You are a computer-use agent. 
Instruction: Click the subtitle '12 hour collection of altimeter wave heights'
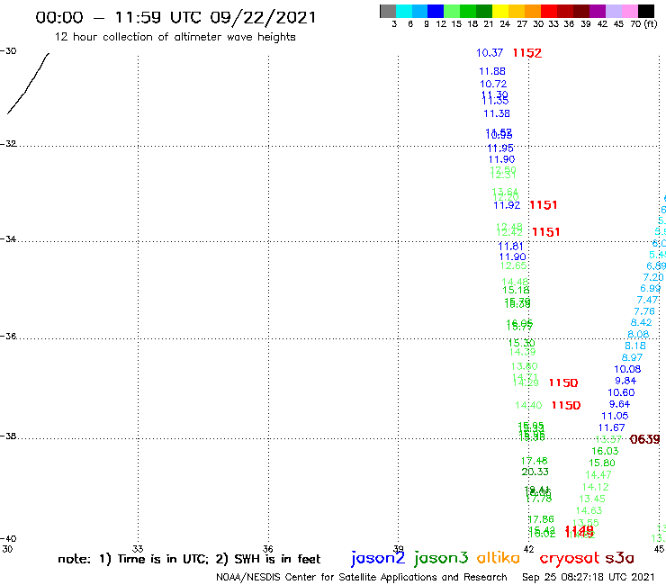click(175, 37)
